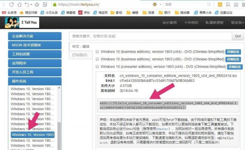Bookmark this page with the star icon
Viewport: 245px width, 150px height.
click(x=37, y=5)
